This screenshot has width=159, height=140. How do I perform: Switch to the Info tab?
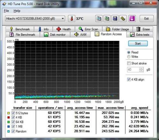tap(44, 29)
